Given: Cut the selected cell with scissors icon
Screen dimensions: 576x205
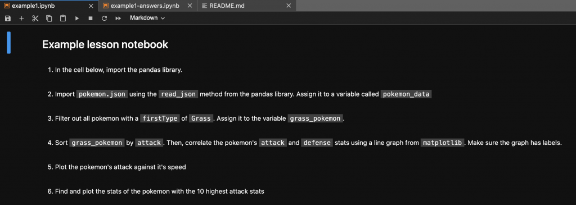Looking at the screenshot, I should pyautogui.click(x=35, y=18).
